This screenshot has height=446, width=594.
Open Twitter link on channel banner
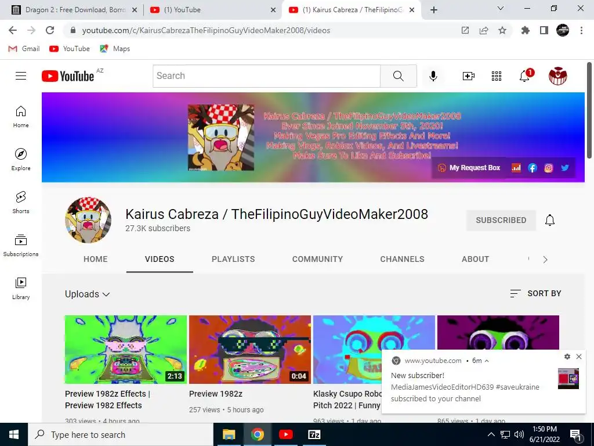(x=565, y=168)
